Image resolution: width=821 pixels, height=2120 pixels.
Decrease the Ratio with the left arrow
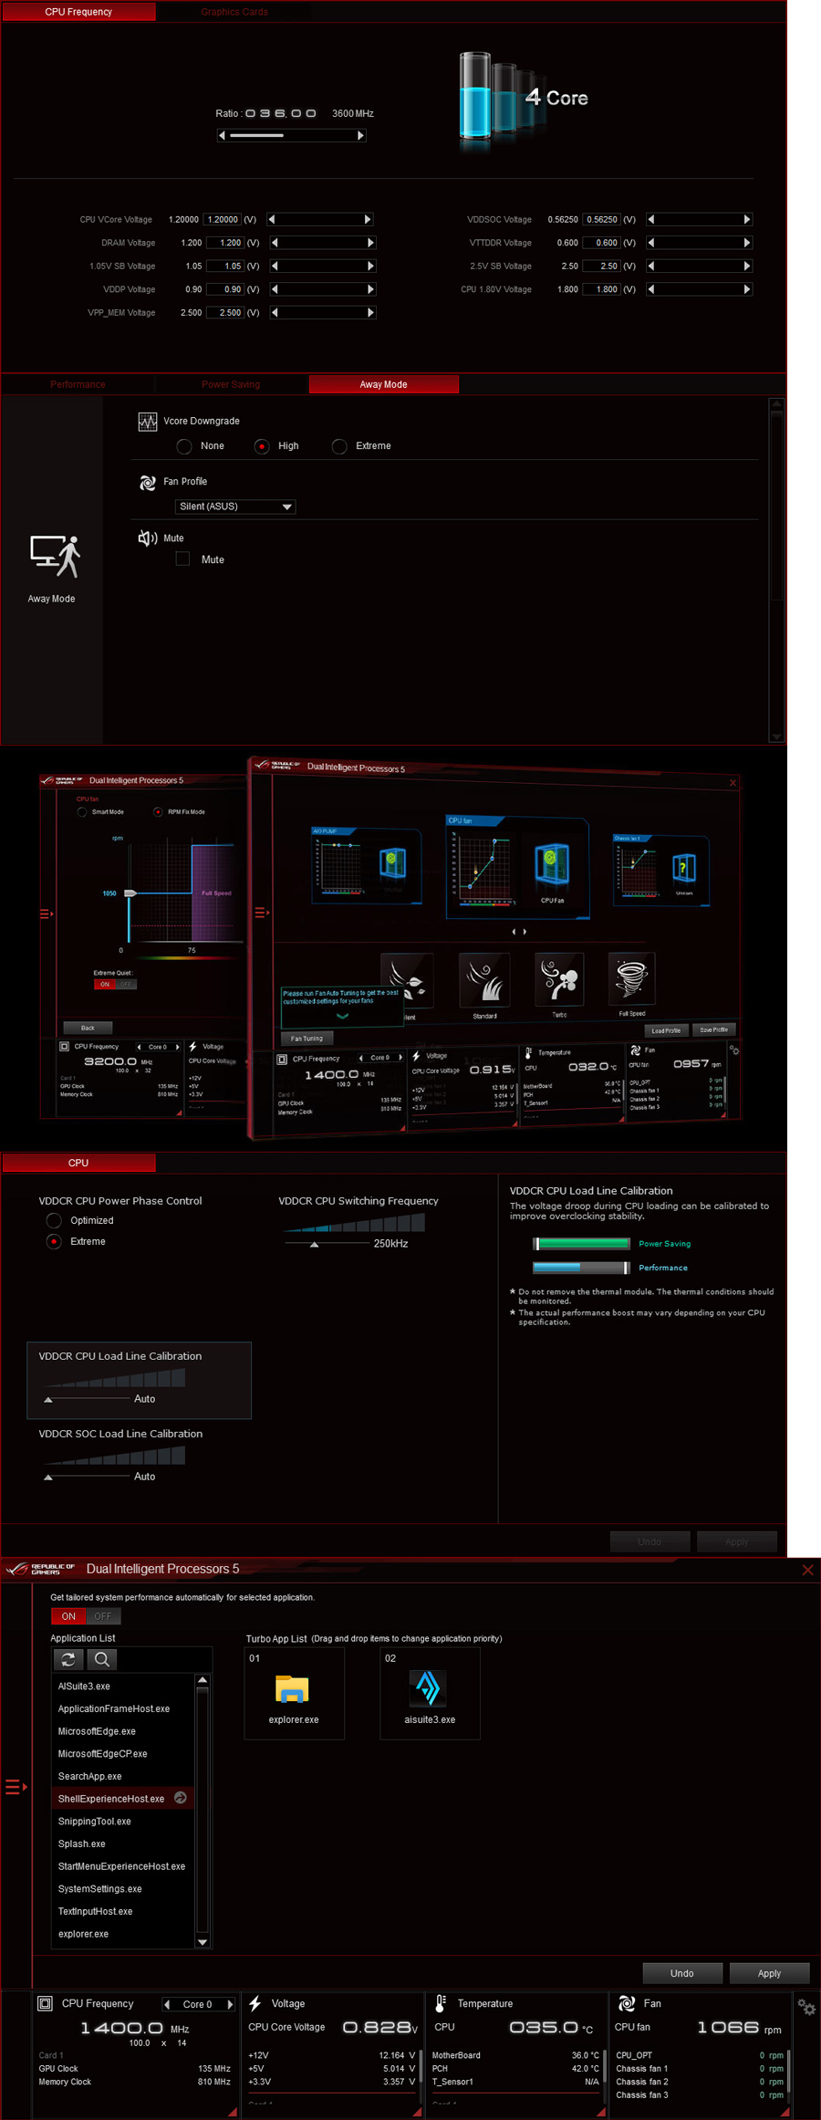coord(222,135)
